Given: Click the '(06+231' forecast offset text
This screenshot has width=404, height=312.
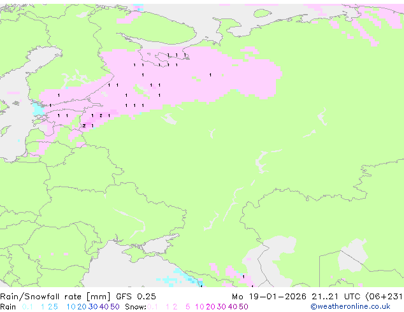Looking at the screenshot, I should pos(384,297).
